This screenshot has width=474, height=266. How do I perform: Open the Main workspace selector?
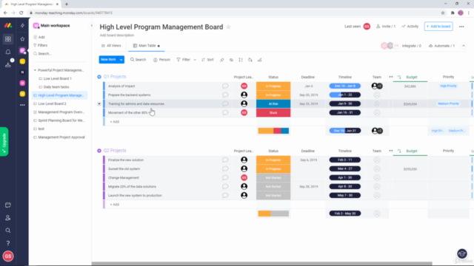[52, 26]
